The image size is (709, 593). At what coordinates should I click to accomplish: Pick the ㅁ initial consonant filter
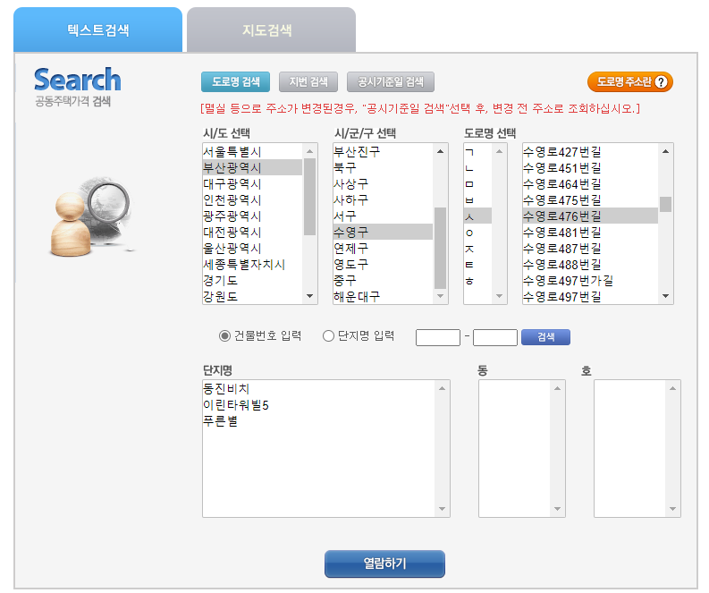tap(477, 183)
